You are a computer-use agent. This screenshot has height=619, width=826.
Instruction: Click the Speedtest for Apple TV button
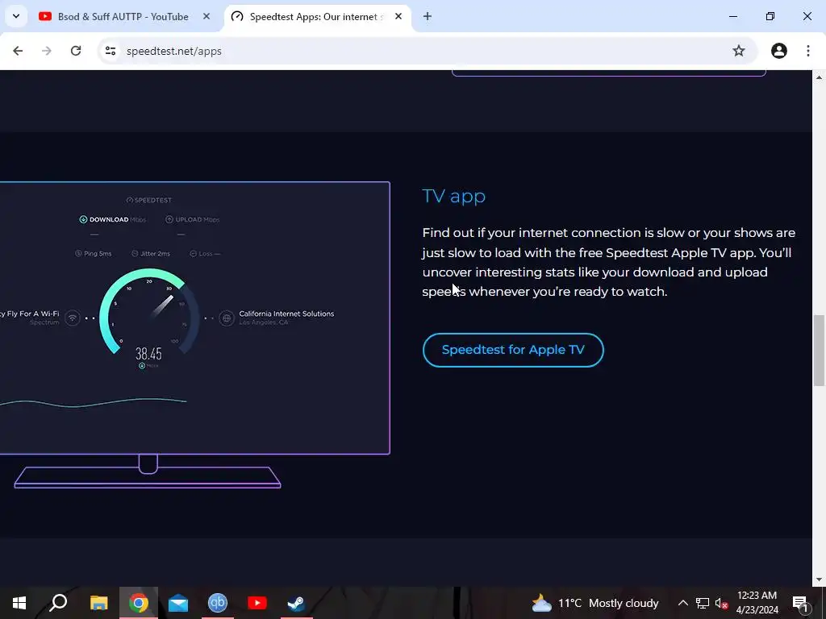coord(513,350)
